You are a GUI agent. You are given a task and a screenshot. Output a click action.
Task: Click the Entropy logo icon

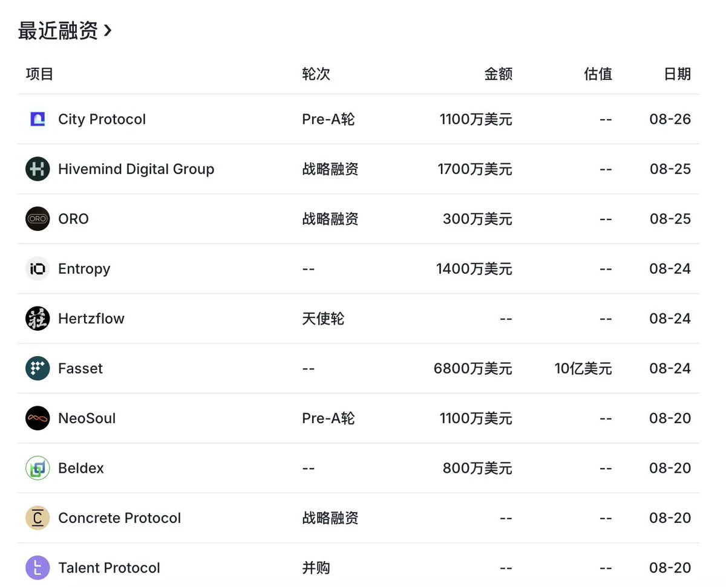pyautogui.click(x=38, y=269)
